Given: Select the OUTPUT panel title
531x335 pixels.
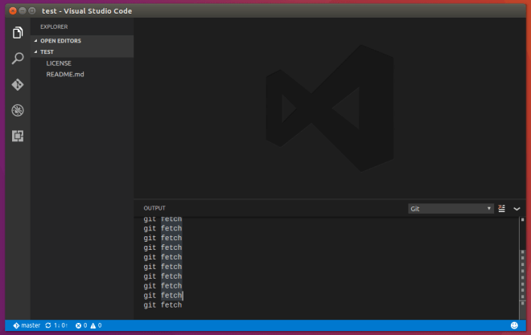Looking at the screenshot, I should click(154, 208).
